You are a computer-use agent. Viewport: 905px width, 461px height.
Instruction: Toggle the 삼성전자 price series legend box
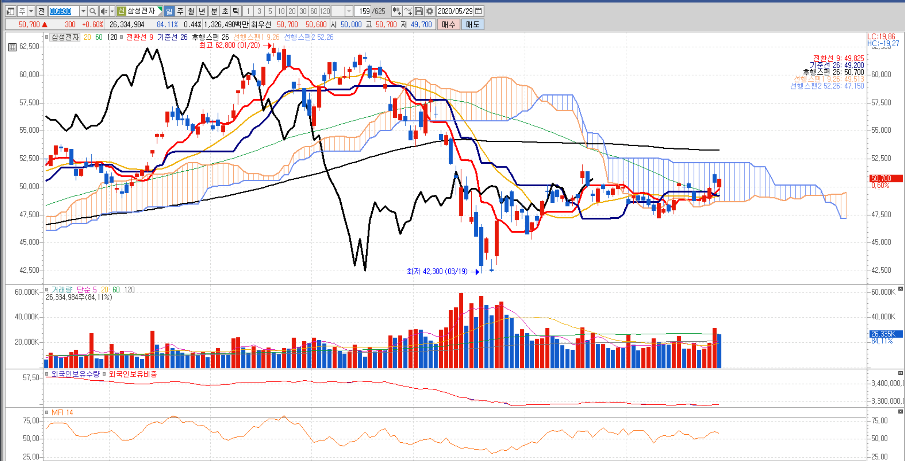[47, 37]
